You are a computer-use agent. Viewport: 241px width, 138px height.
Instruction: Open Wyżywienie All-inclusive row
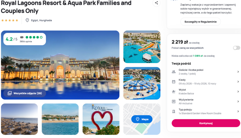205,102
